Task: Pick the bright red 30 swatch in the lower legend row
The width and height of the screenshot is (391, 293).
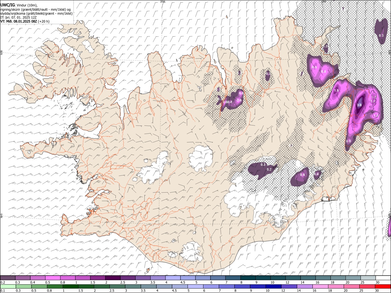Action: point(383,286)
